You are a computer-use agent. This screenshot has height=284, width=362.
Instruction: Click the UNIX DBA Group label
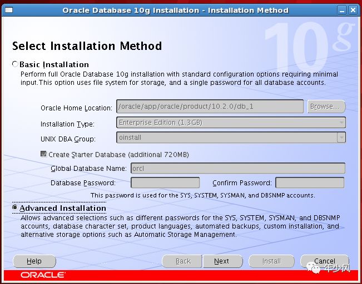click(68, 139)
